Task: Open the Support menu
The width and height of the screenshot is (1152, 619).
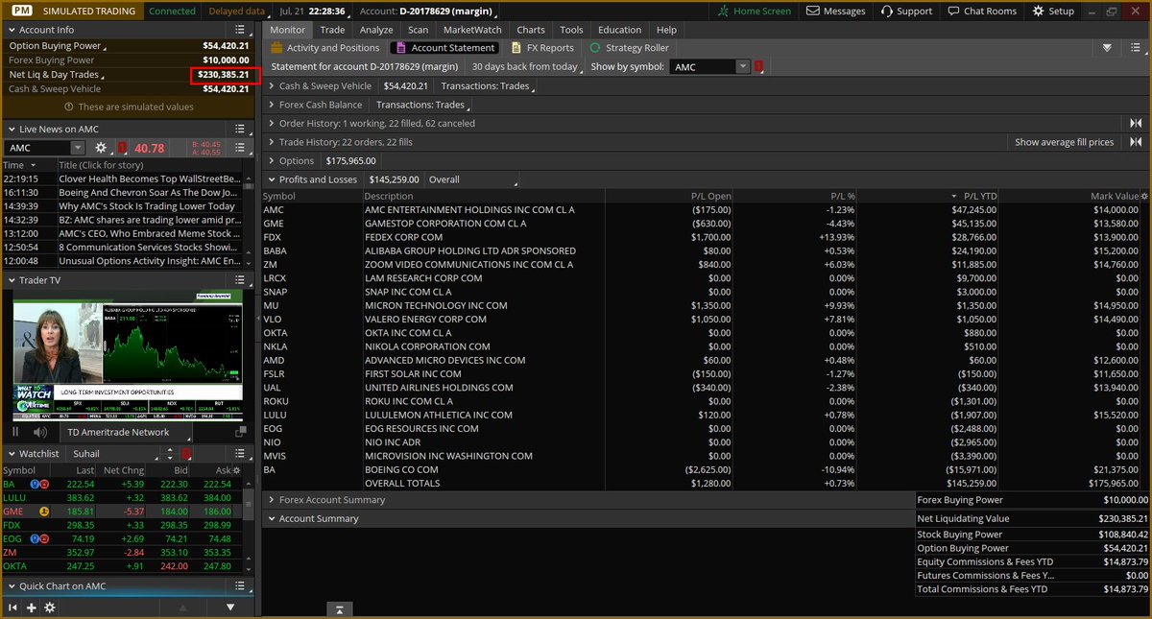Action: [904, 11]
